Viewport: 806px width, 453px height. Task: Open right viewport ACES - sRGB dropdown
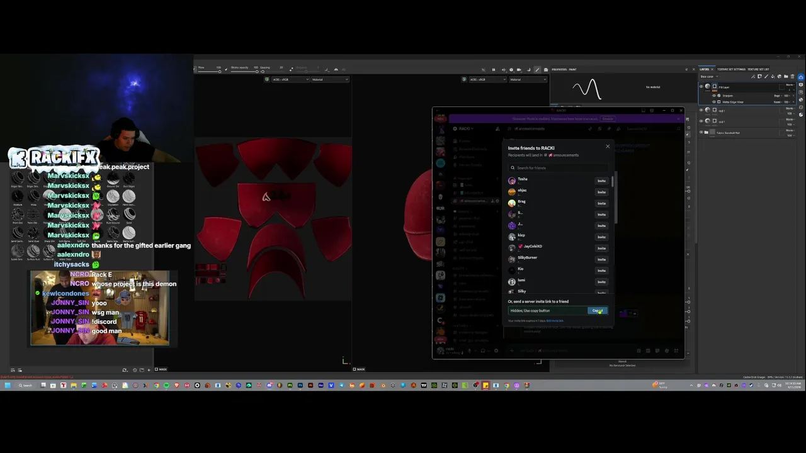click(488, 79)
